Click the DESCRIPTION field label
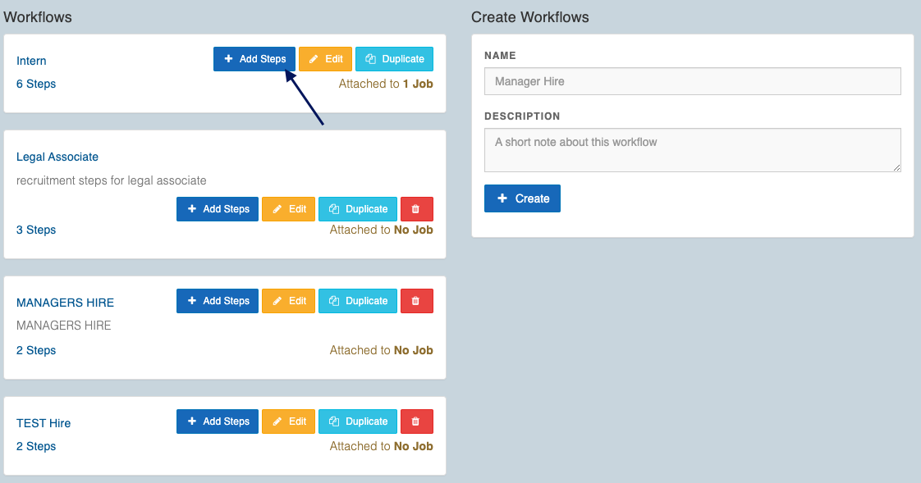The image size is (921, 483). click(522, 116)
